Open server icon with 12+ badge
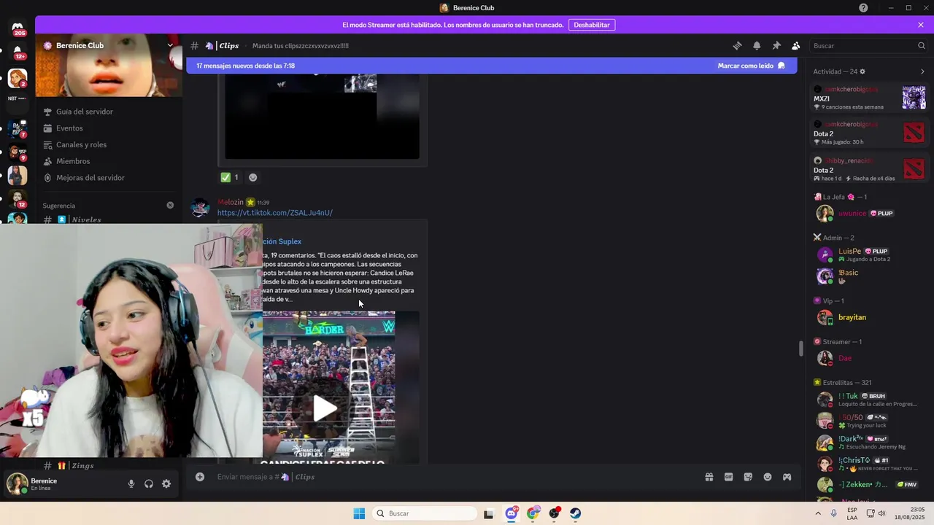Image resolution: width=934 pixels, height=525 pixels. click(x=18, y=51)
